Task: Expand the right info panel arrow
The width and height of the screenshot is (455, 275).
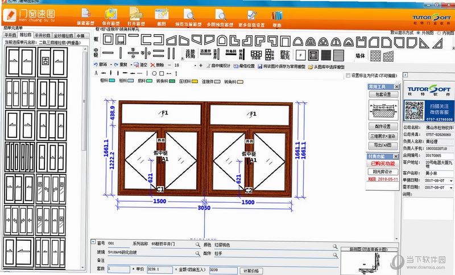Action: point(406,75)
